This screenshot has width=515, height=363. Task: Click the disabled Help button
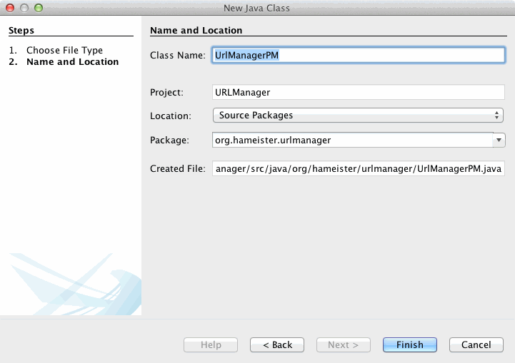point(211,344)
